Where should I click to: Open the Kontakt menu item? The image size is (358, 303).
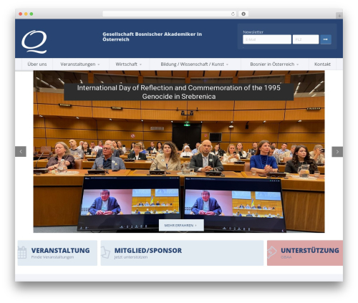(x=322, y=64)
